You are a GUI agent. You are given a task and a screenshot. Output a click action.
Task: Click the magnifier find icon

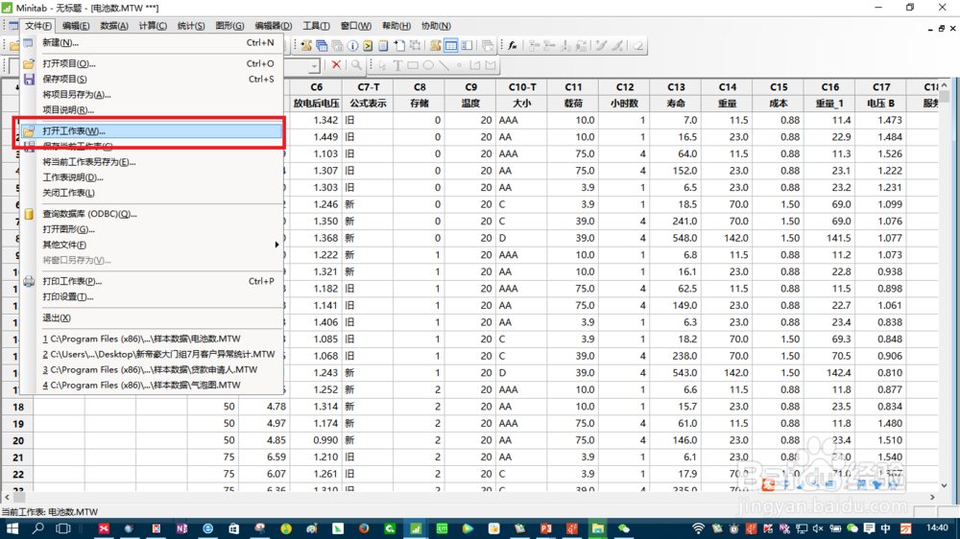pyautogui.click(x=356, y=65)
